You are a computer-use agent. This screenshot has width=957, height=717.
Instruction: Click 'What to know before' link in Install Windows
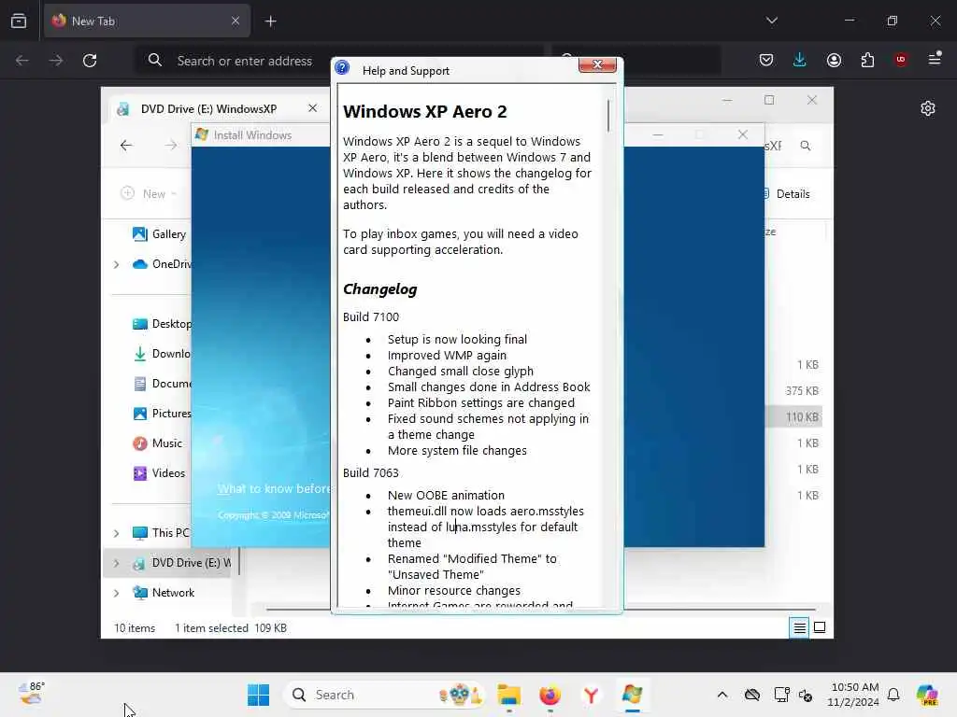tap(274, 489)
